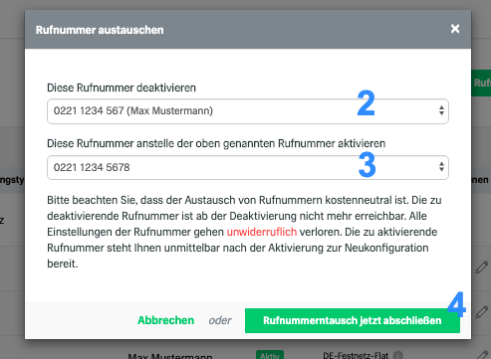Click the label 'Diese Rufnummer deaktivieren'
Screen dimensions: 491x359
pyautogui.click(x=122, y=88)
